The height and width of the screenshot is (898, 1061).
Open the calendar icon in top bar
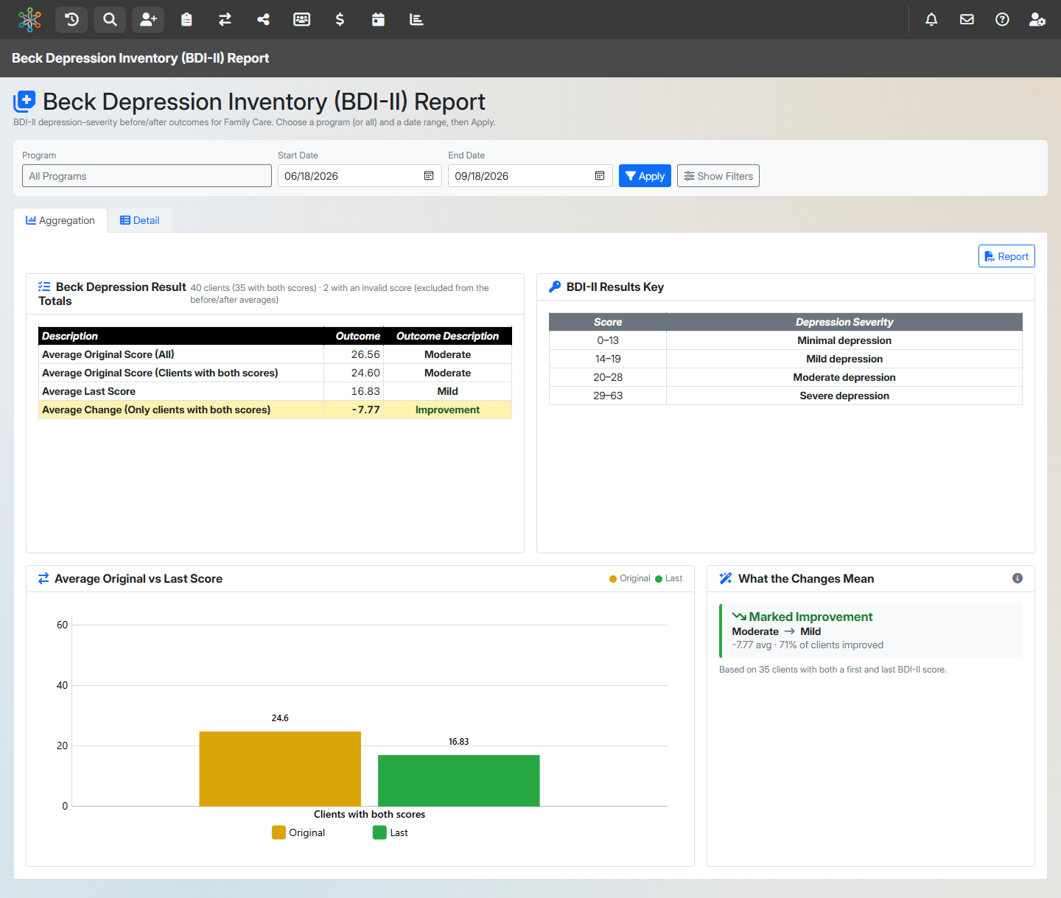(x=378, y=20)
